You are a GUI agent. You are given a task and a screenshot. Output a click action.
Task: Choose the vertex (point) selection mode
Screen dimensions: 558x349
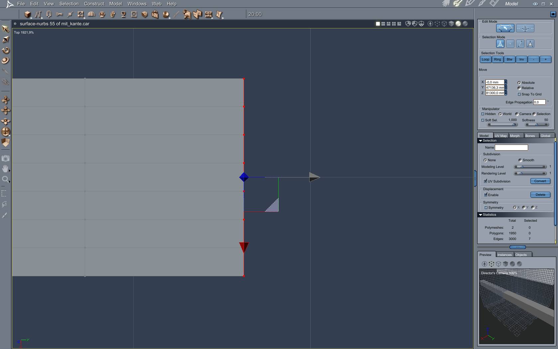point(510,44)
